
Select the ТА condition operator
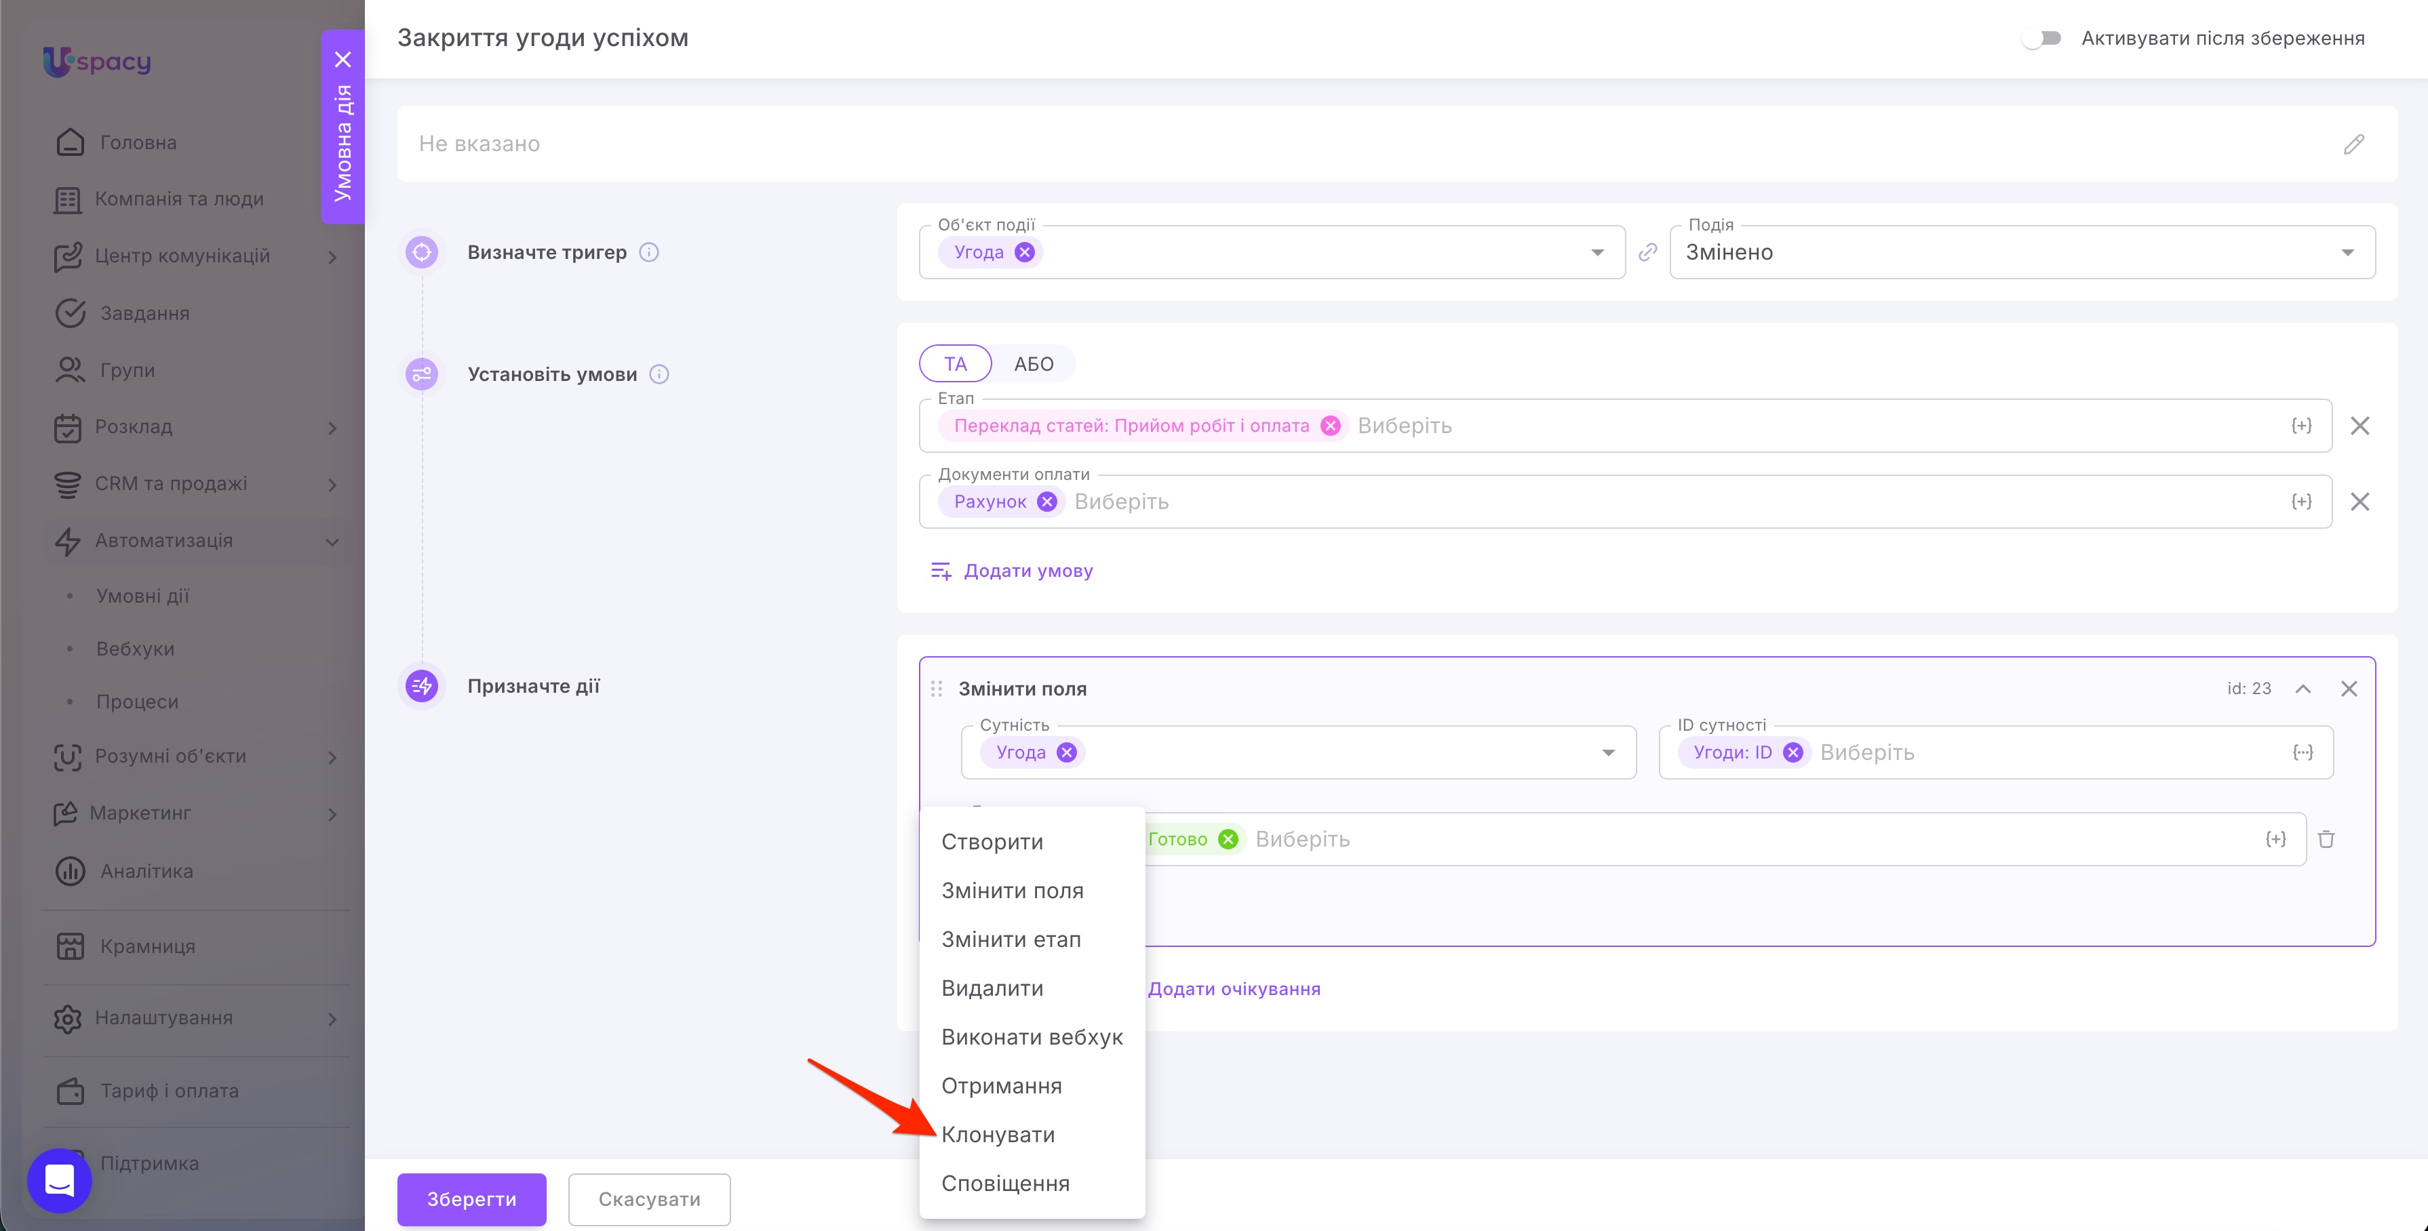[x=955, y=365]
